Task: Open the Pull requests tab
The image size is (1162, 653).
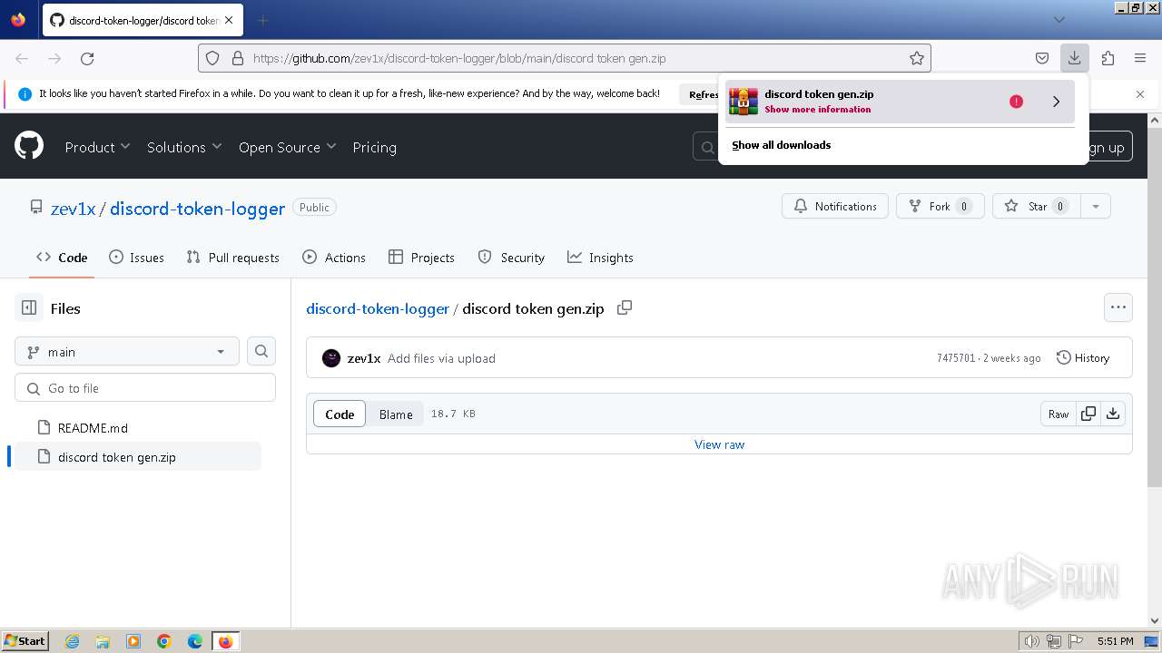Action: [x=232, y=258]
